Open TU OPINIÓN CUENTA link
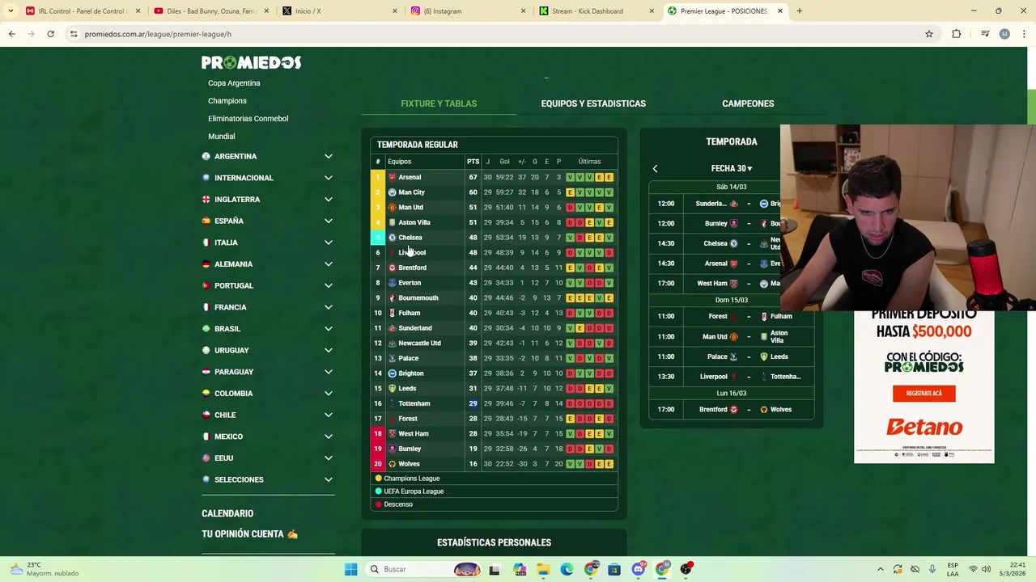 pyautogui.click(x=249, y=534)
